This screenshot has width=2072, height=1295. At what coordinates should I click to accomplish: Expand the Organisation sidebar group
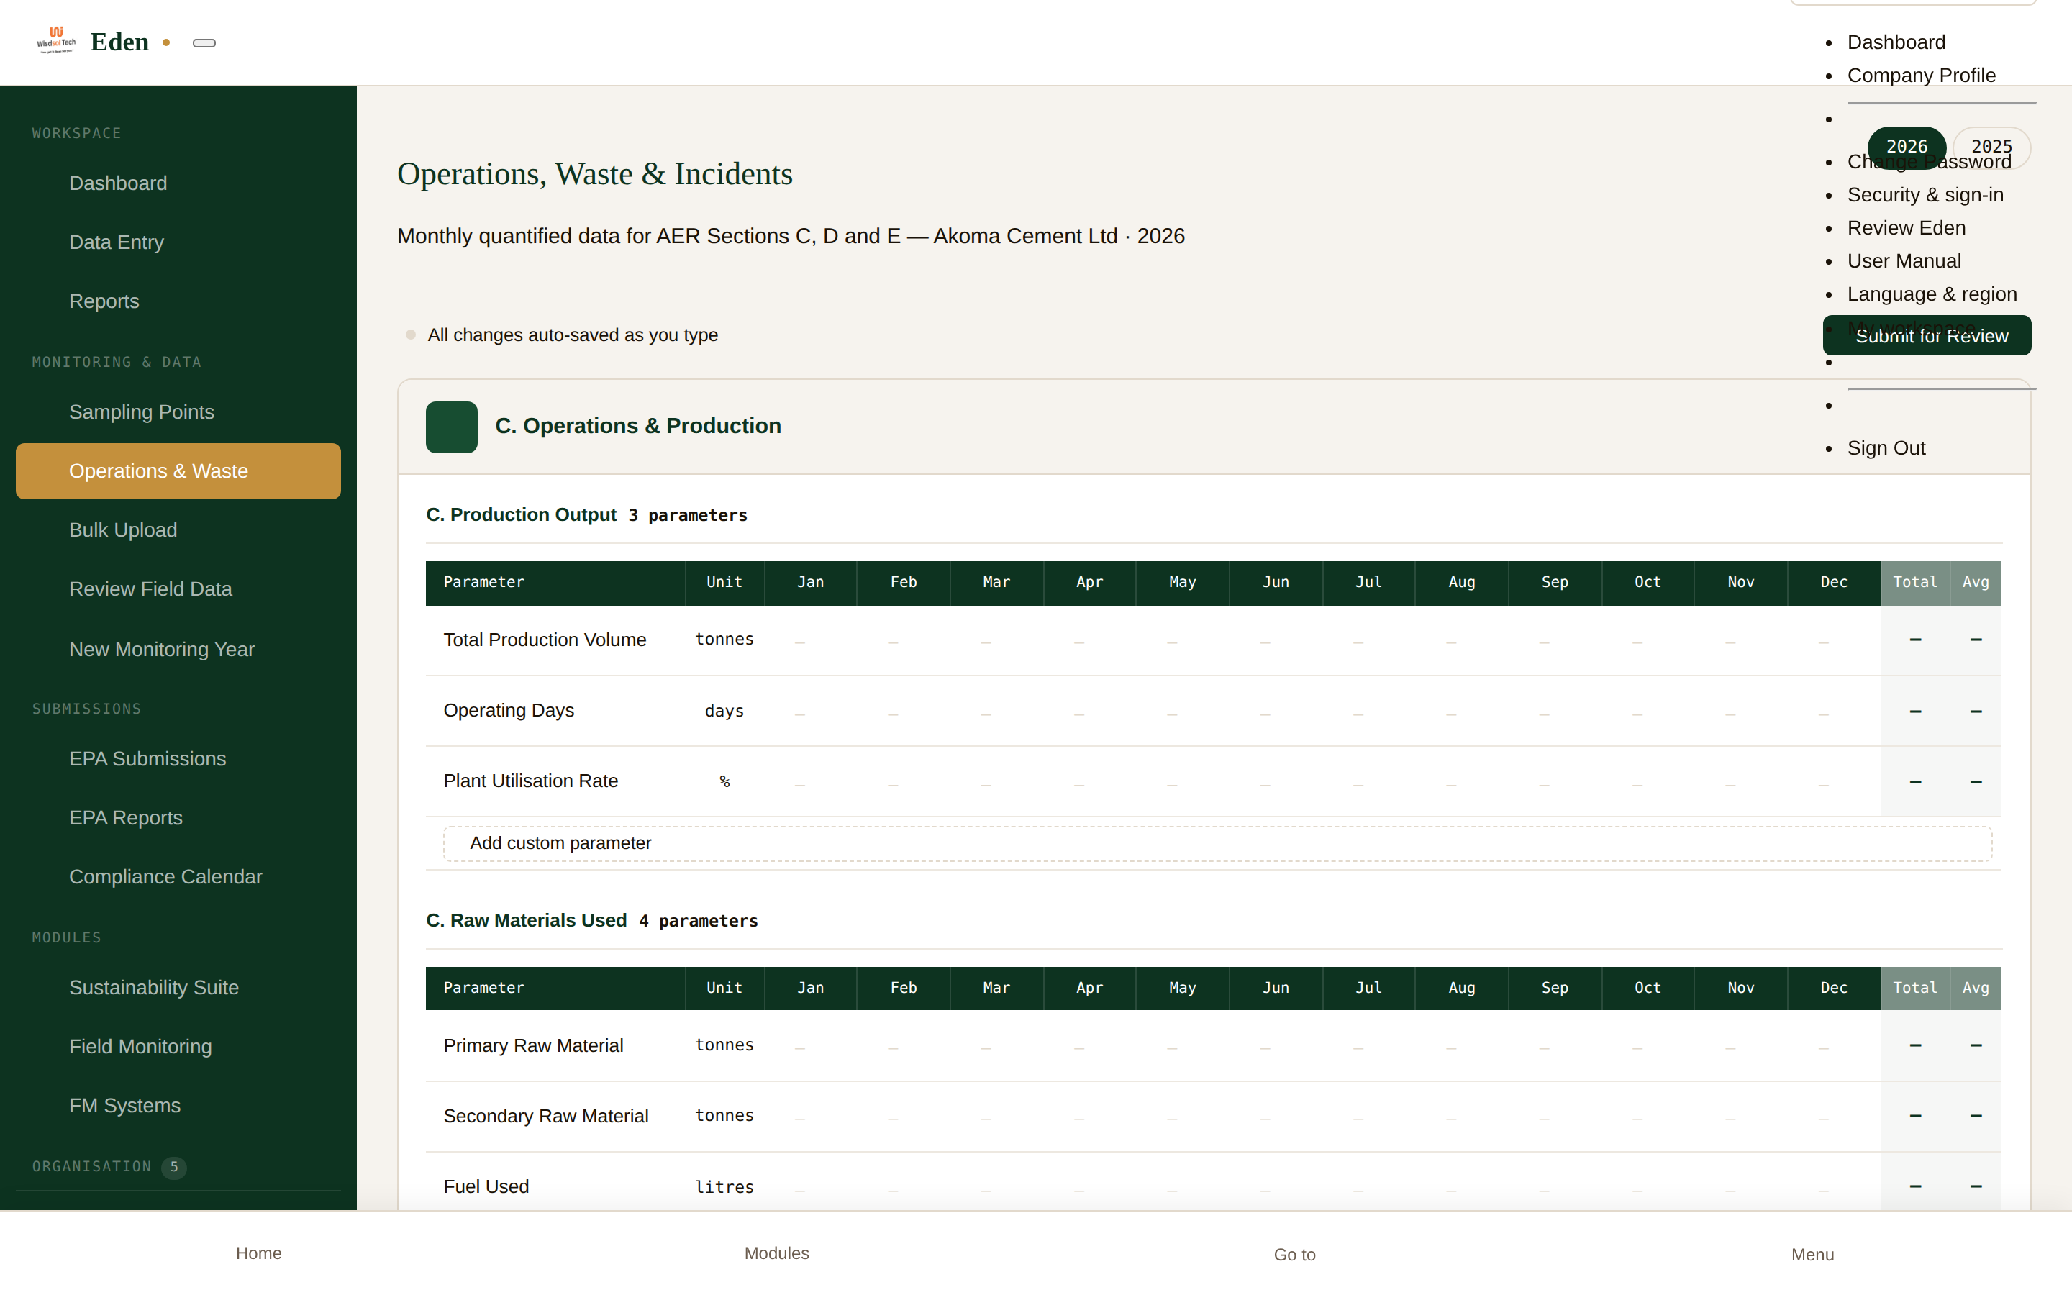pyautogui.click(x=178, y=1166)
